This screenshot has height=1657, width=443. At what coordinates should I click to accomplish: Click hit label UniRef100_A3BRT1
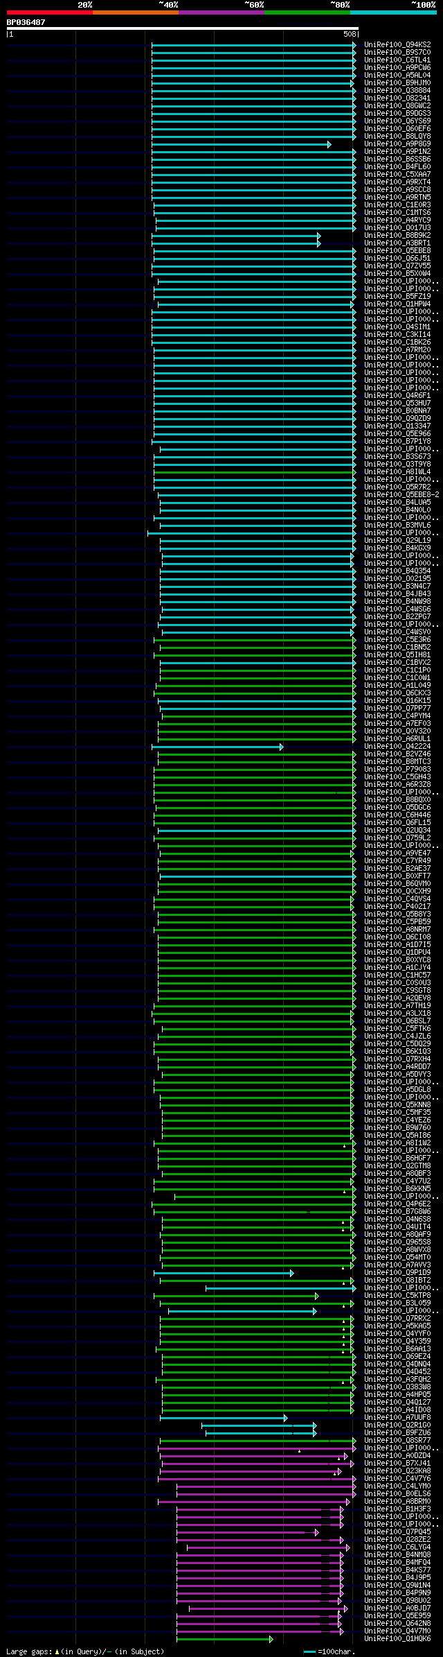[x=397, y=243]
